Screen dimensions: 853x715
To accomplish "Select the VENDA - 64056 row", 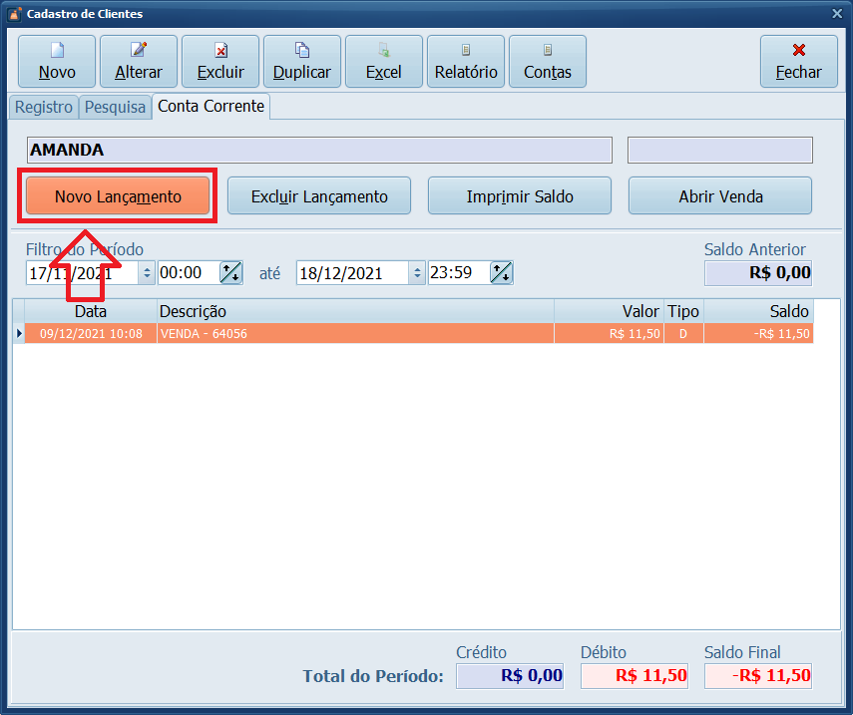I will tap(354, 334).
